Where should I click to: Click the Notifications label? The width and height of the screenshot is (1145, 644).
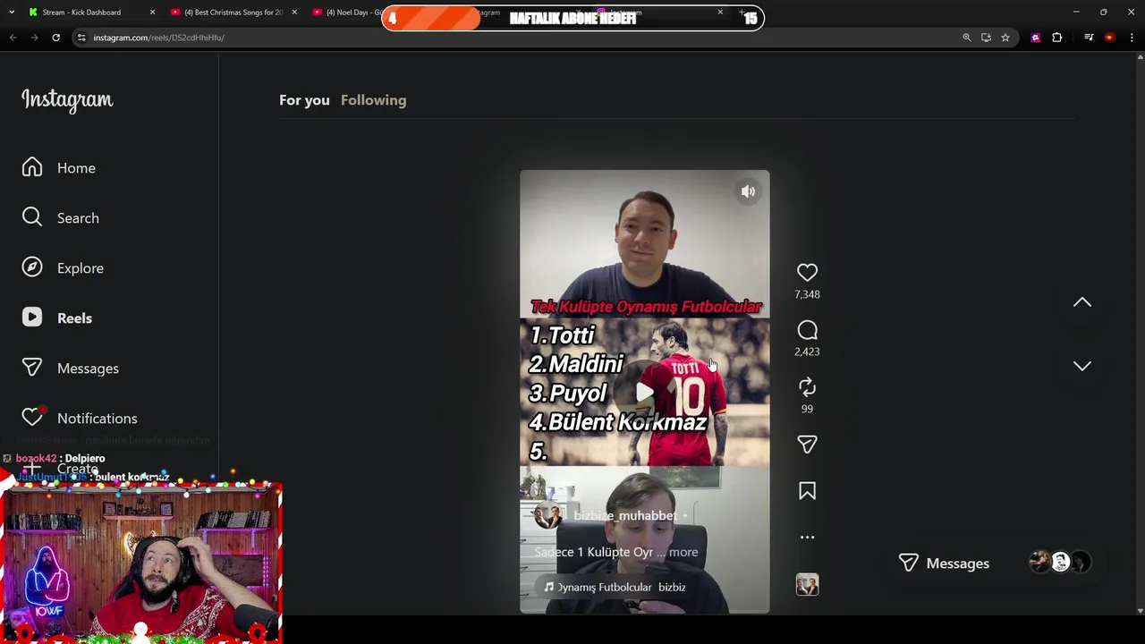(x=98, y=419)
